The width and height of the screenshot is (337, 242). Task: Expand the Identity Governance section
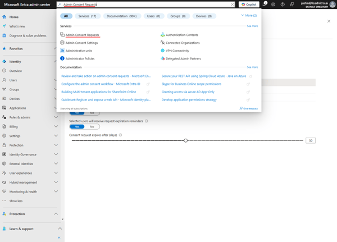(x=56, y=154)
